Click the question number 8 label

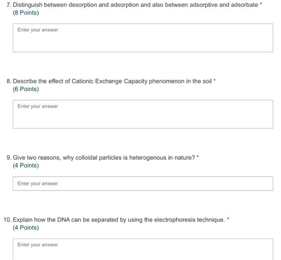9,81
